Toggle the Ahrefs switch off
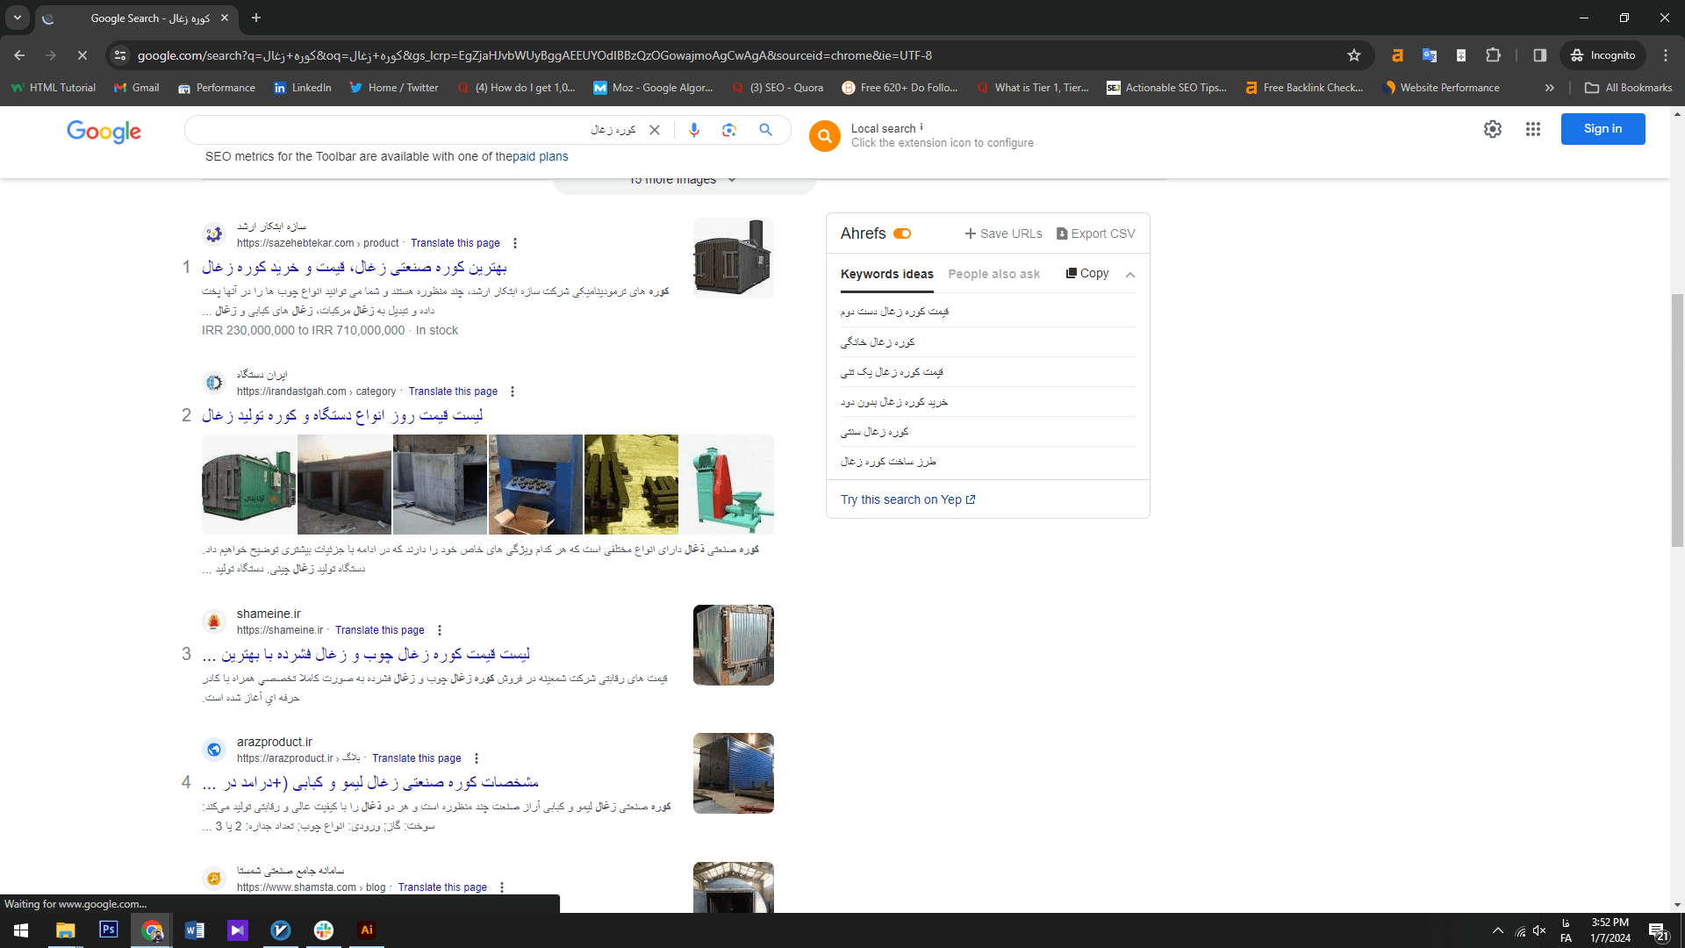The height and width of the screenshot is (948, 1685). [x=902, y=233]
